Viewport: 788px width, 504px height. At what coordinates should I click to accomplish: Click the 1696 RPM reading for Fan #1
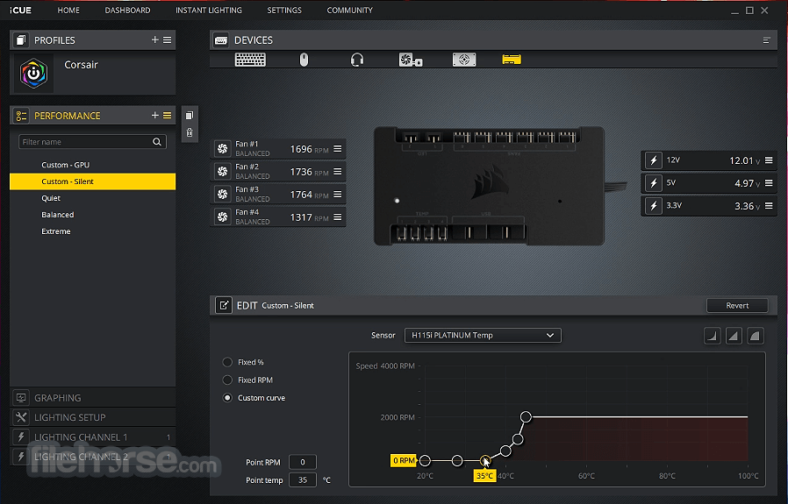[309, 149]
